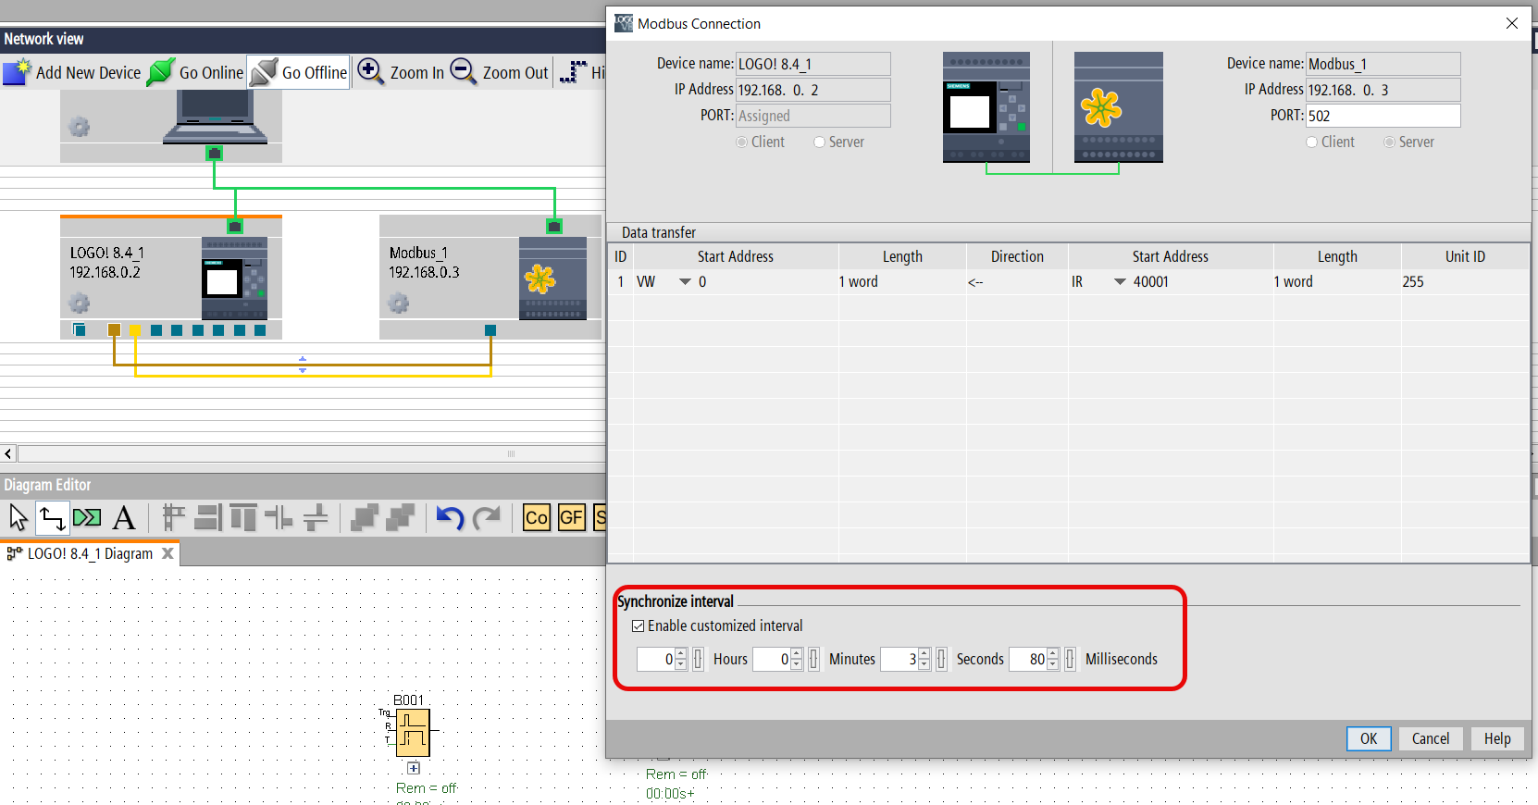Click Cancel in Modbus Connection dialog
The height and width of the screenshot is (805, 1538).
pos(1431,738)
